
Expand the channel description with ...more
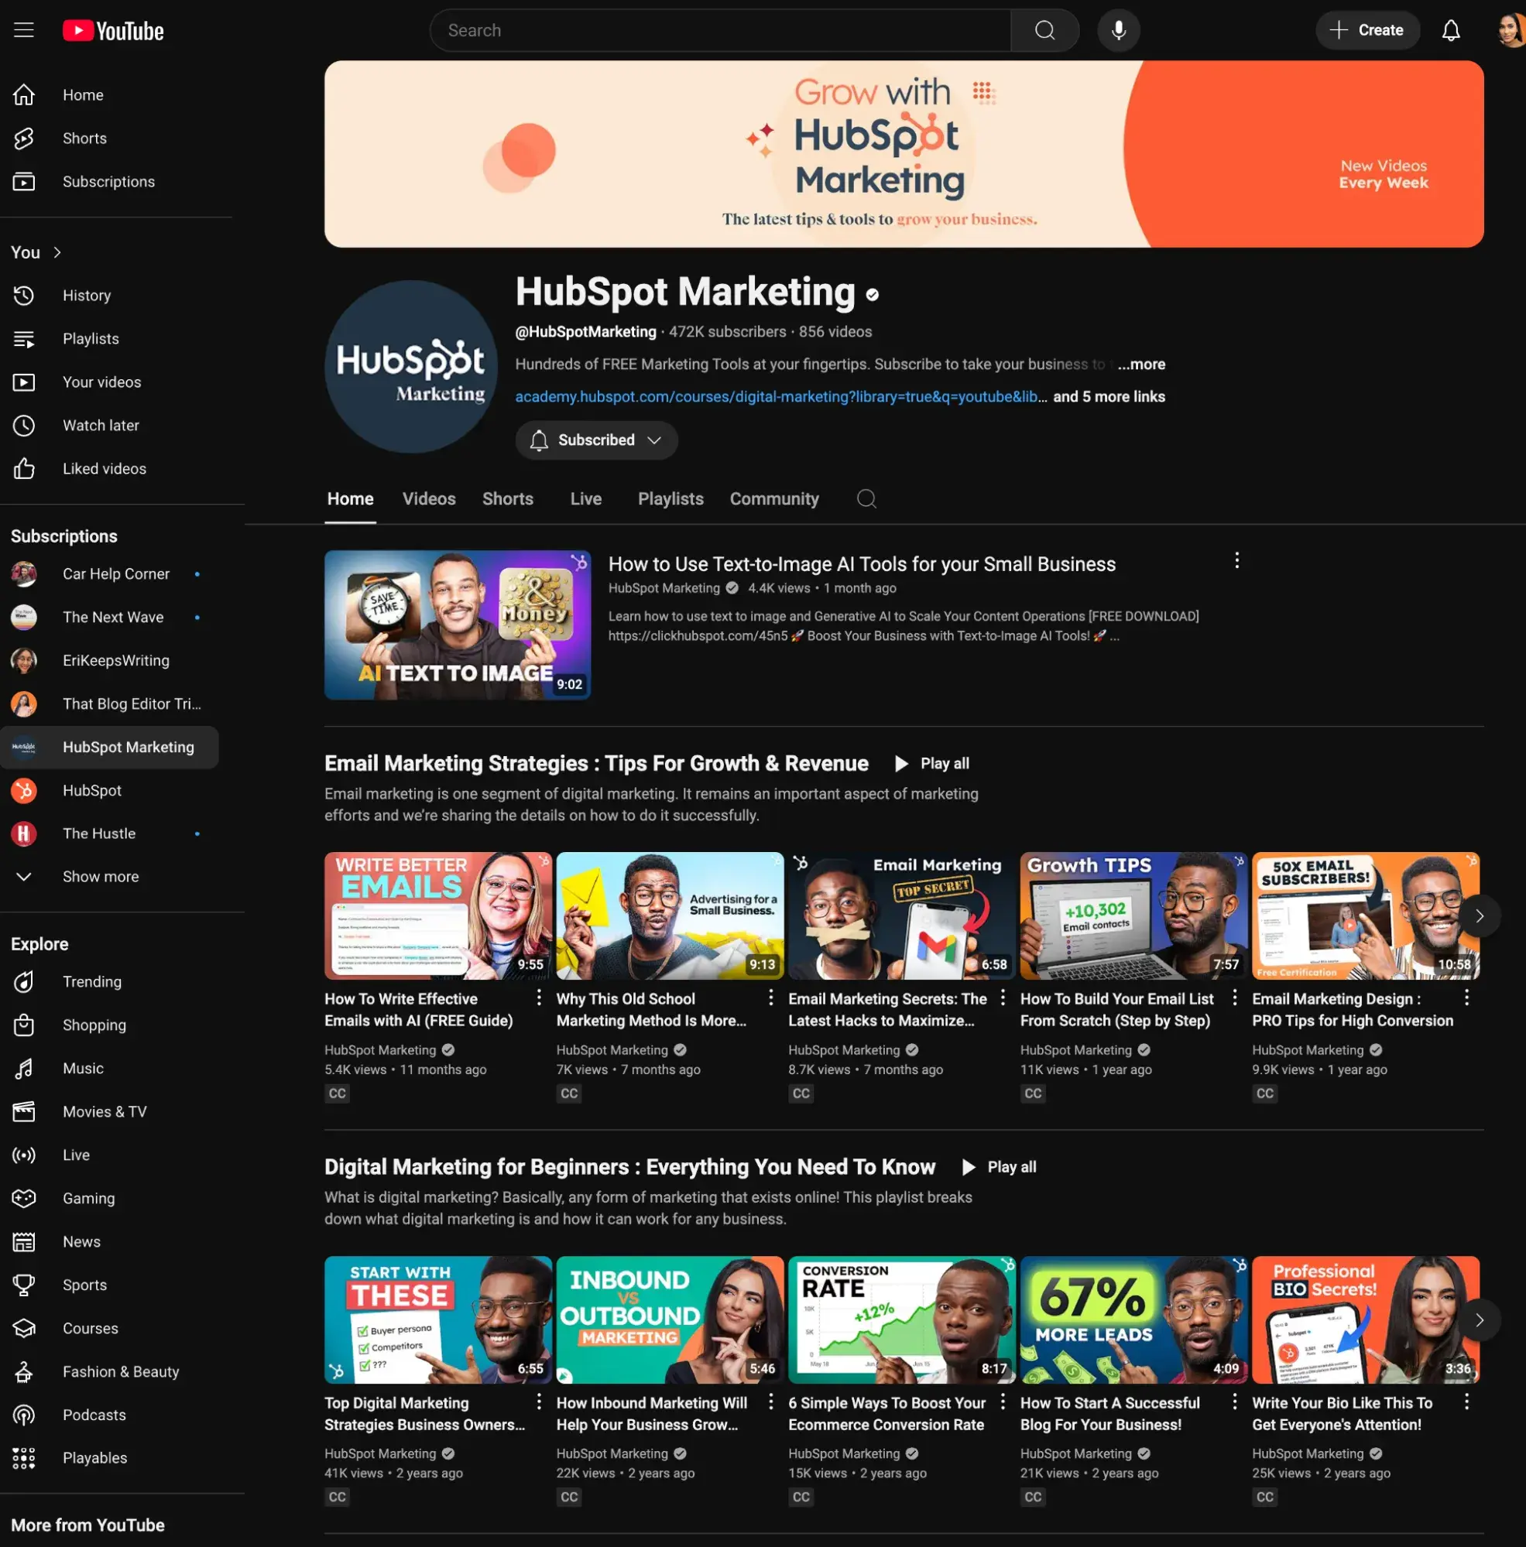[x=1142, y=364]
